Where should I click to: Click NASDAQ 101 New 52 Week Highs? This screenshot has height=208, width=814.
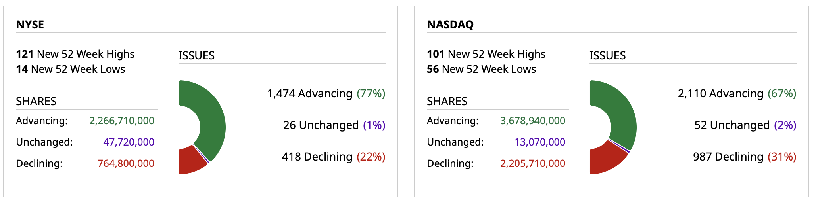(x=486, y=54)
